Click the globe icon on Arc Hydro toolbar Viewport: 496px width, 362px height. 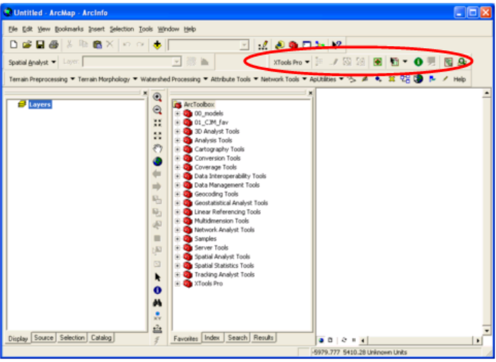(x=418, y=79)
